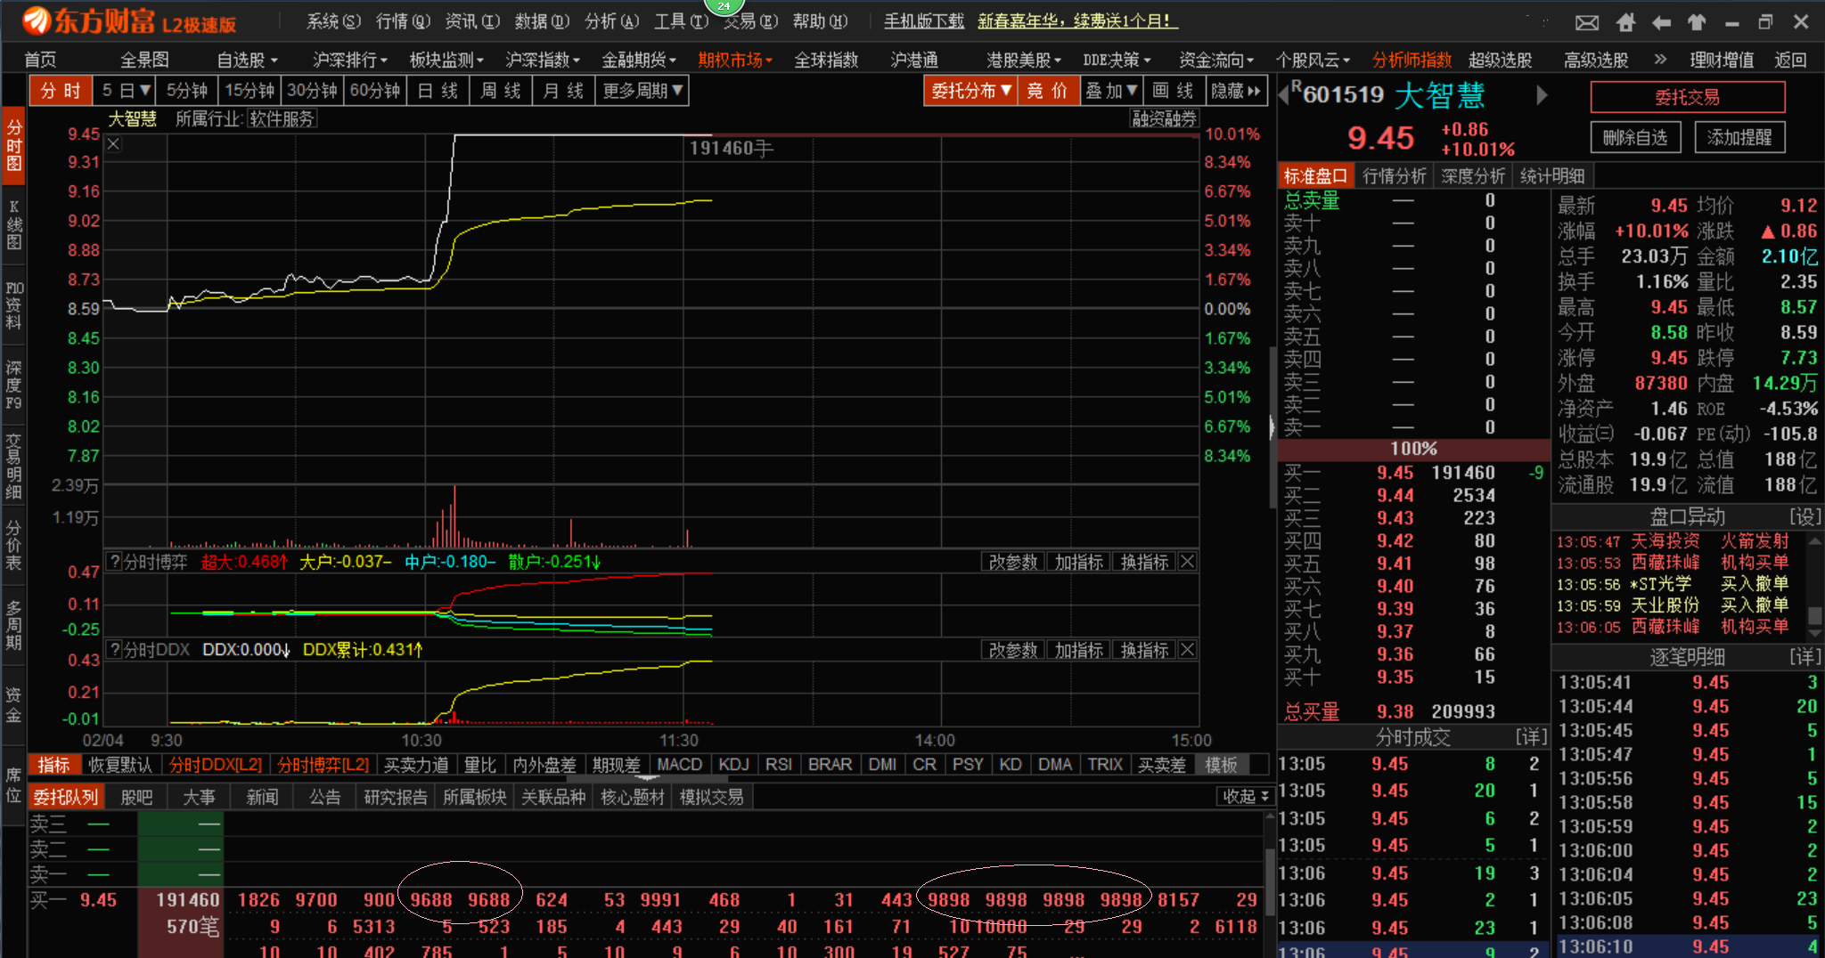The image size is (1825, 958).
Task: Switch to 深度分析 tab
Action: [x=1472, y=176]
